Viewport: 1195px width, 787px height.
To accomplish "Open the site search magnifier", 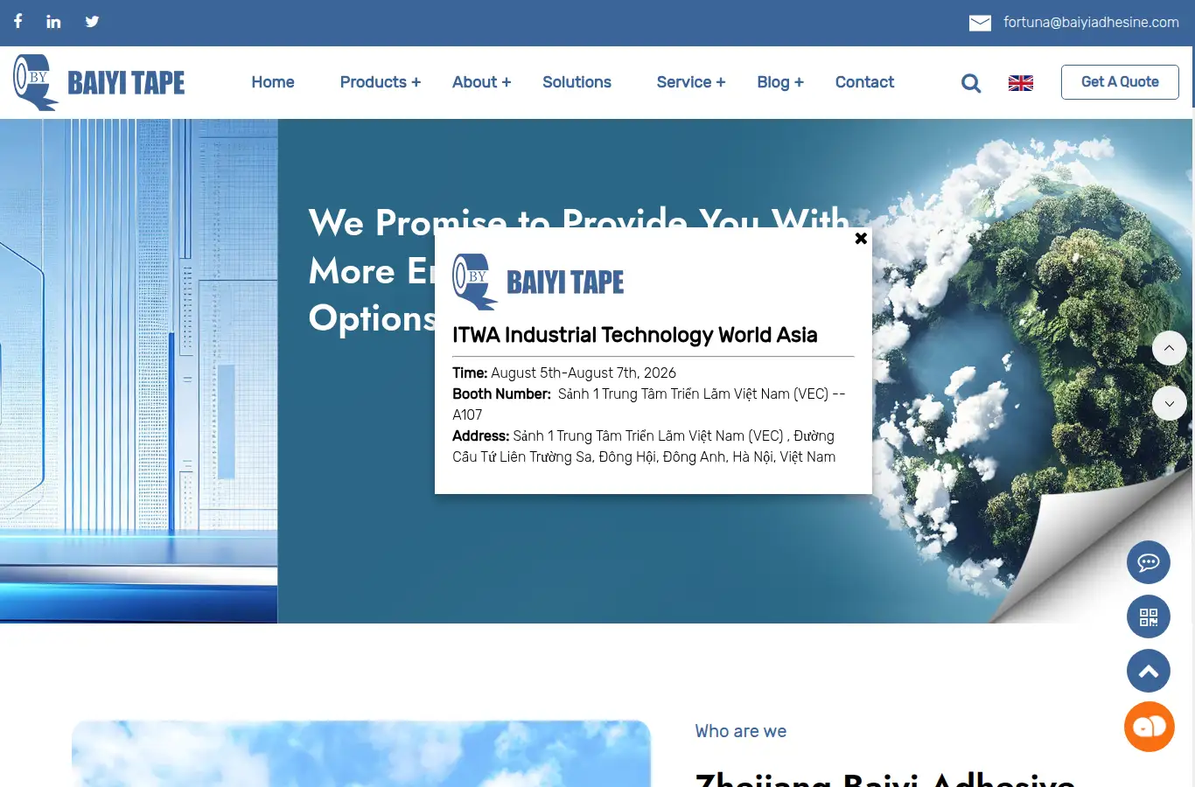I will pyautogui.click(x=971, y=83).
